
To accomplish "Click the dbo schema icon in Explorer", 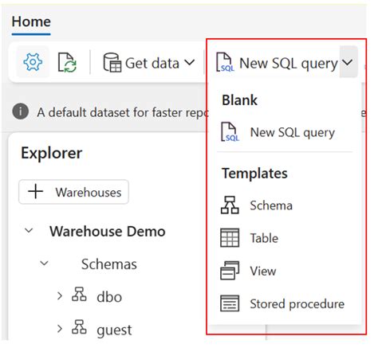I will point(79,294).
